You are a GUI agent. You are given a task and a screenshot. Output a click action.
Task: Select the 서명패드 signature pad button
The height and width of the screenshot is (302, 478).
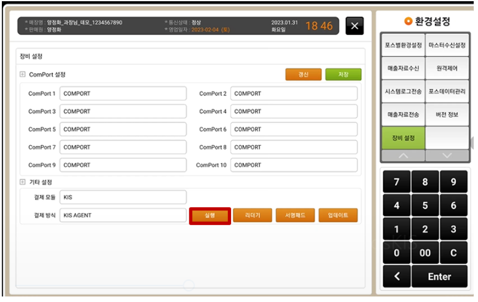(295, 216)
